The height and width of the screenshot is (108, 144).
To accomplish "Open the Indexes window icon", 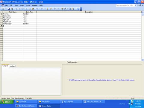I will click(x=51, y=9).
